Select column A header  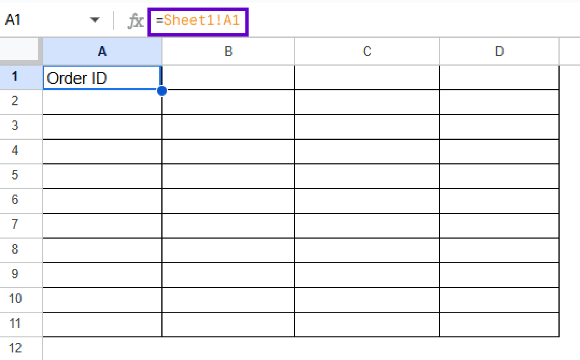point(102,51)
